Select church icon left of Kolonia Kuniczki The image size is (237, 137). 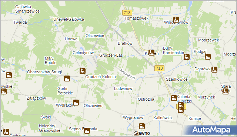pyautogui.click(x=174, y=98)
